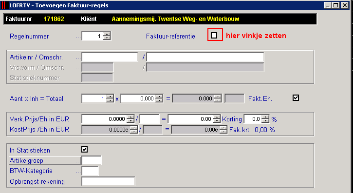Increase the Aant quantity spinner
The image size is (353, 193).
click(110, 96)
